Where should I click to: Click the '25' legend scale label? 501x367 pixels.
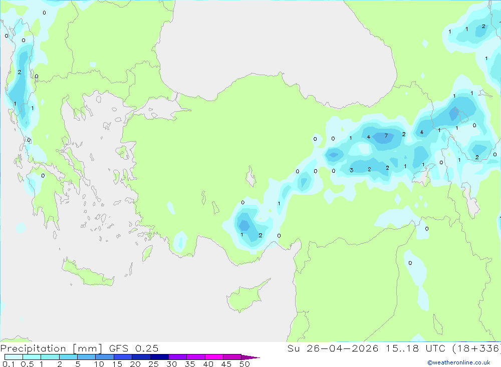tap(154, 364)
